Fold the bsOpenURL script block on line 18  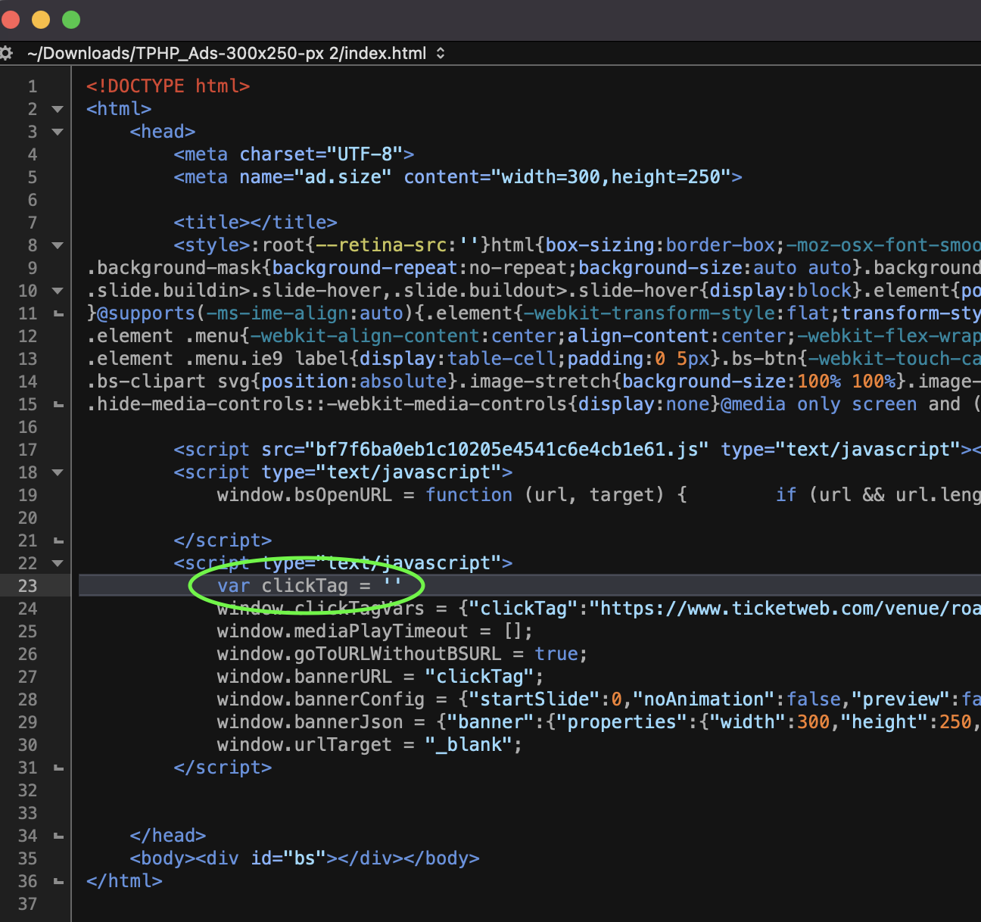[58, 472]
